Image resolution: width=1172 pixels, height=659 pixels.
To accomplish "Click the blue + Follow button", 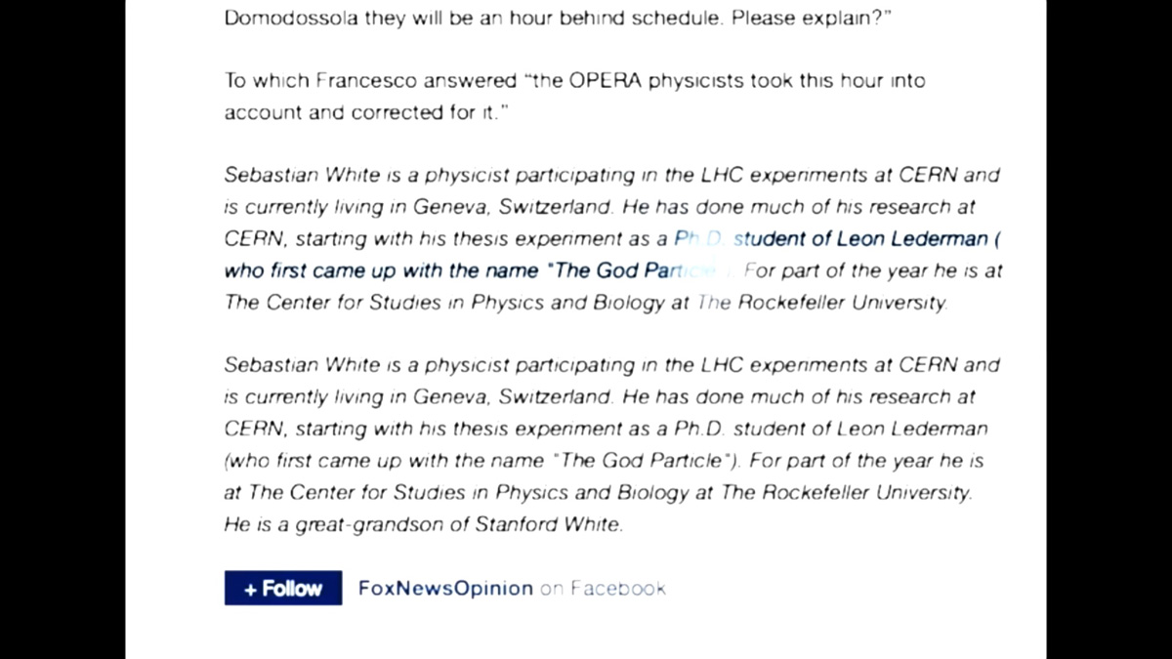I will (x=283, y=588).
